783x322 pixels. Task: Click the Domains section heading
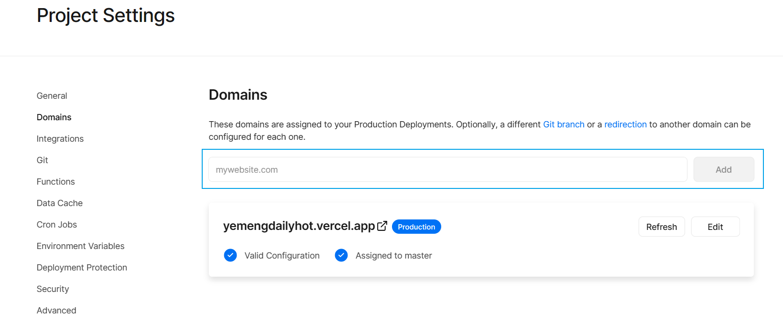tap(238, 95)
